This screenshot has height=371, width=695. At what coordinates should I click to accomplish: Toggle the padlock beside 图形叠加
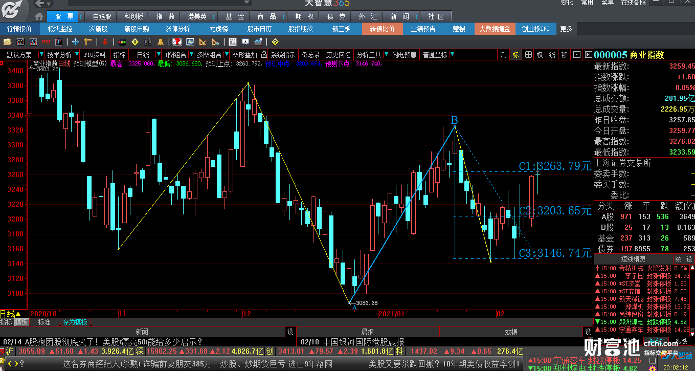(264, 54)
